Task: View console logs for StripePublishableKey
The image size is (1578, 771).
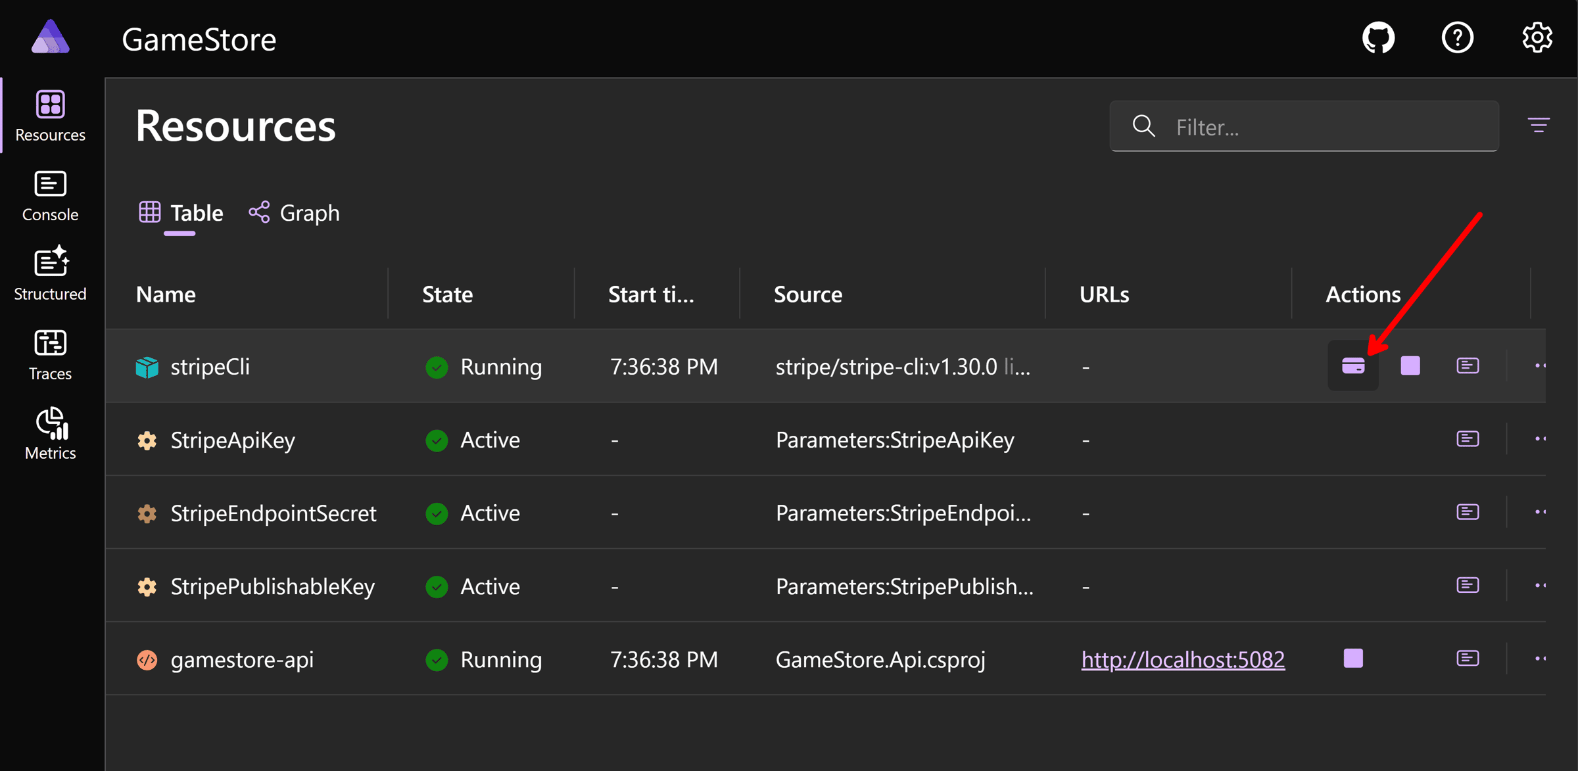Action: click(1468, 585)
